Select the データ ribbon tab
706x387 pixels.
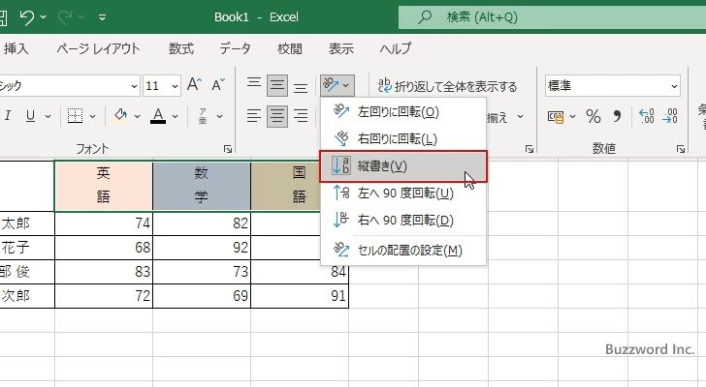(x=235, y=48)
